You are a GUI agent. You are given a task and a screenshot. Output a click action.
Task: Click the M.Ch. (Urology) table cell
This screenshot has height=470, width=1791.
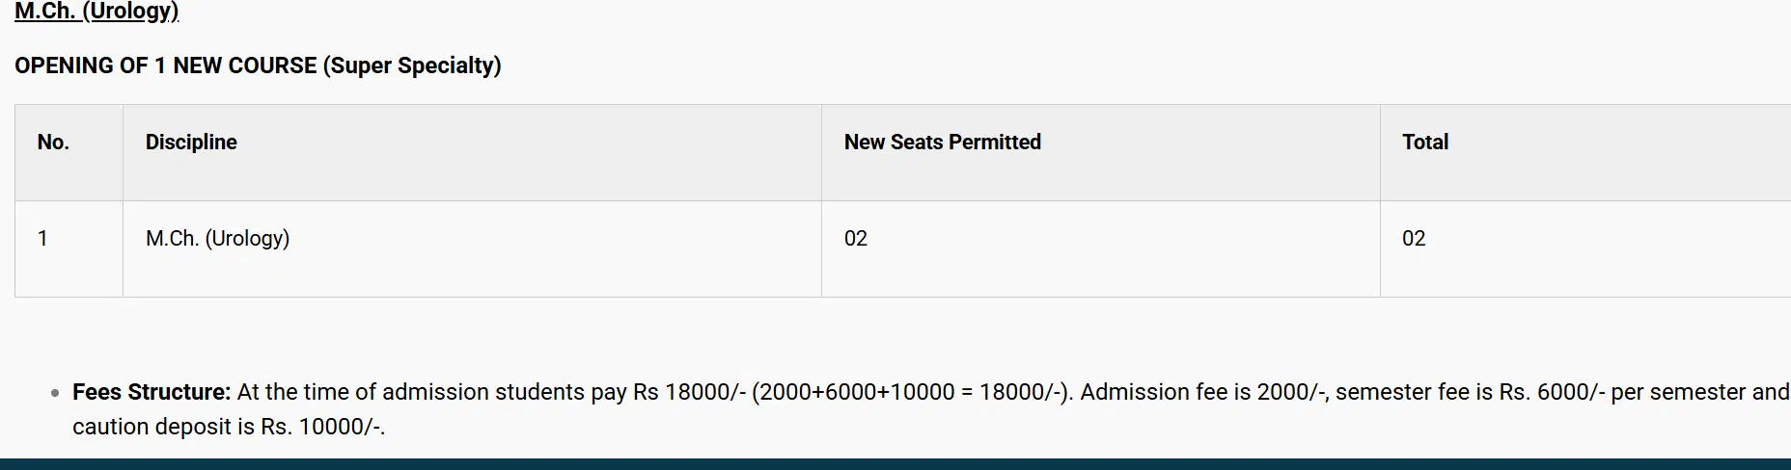[x=217, y=239]
